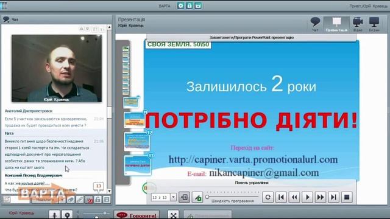This screenshot has height=219, width=390.
Task: Switch to the Екран screen-sharing tab
Action: click(x=374, y=24)
